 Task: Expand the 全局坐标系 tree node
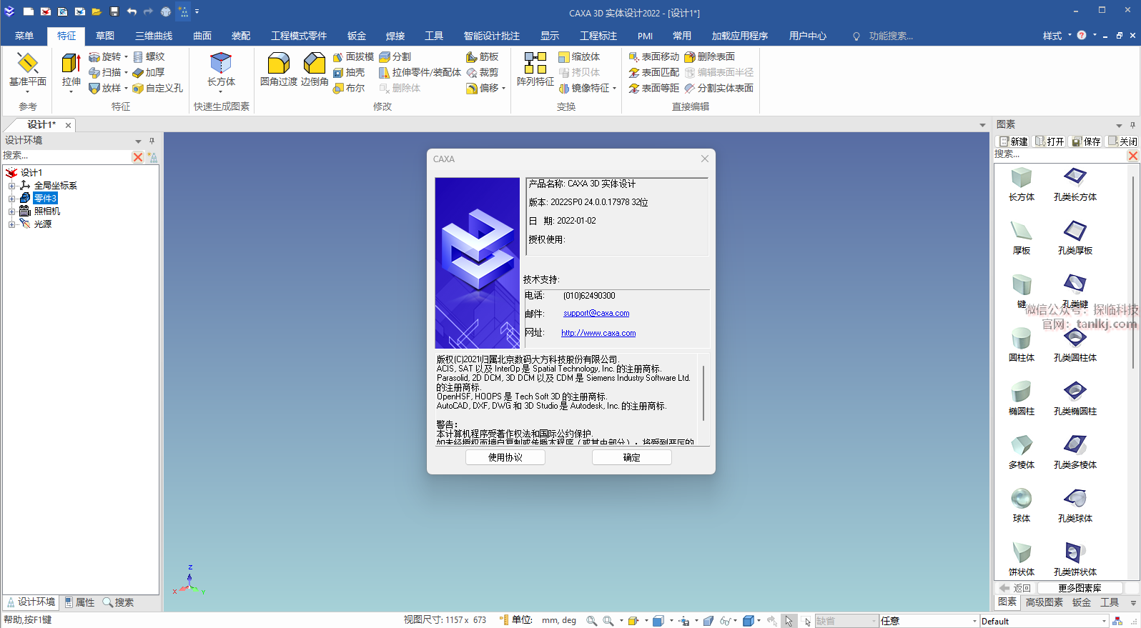click(x=11, y=186)
